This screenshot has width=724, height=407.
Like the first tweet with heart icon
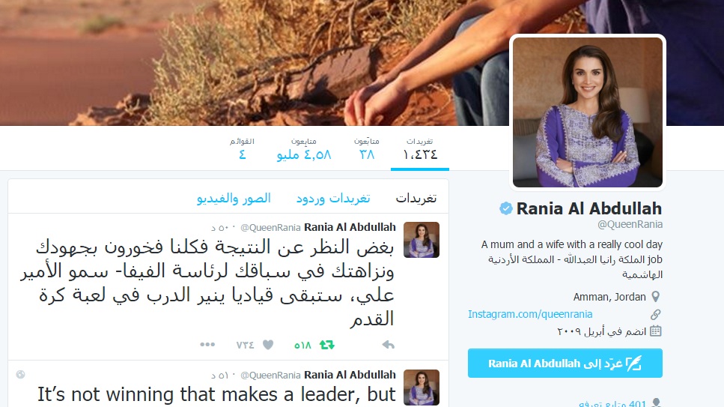[x=268, y=345]
